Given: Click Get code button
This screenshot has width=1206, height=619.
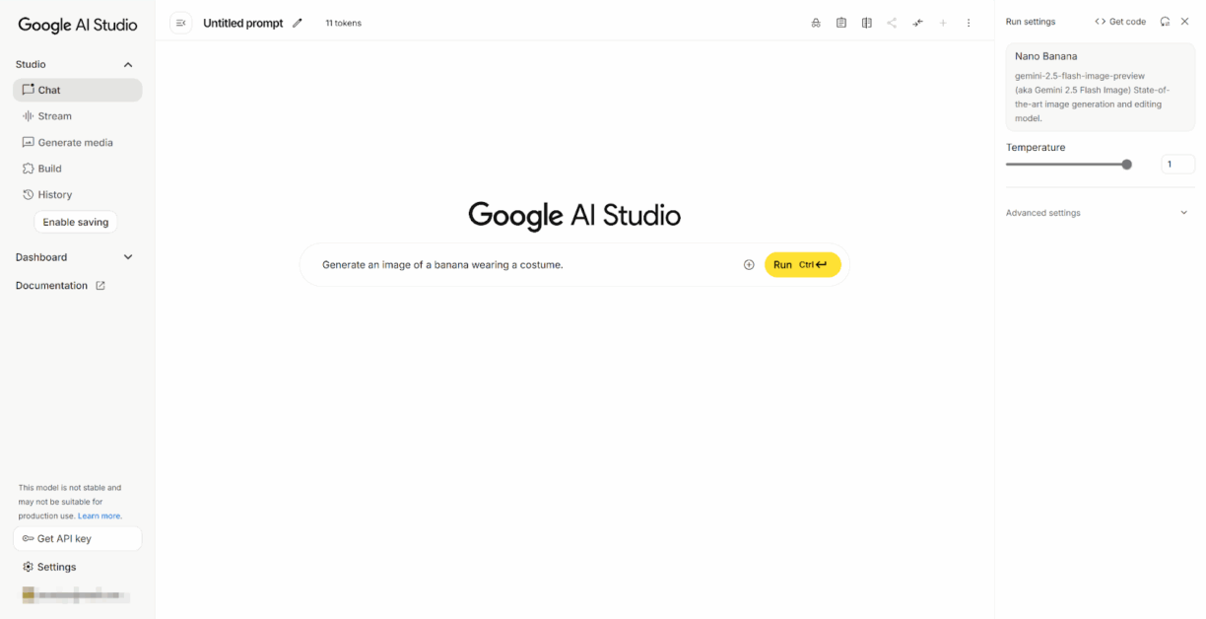Looking at the screenshot, I should click(1120, 22).
